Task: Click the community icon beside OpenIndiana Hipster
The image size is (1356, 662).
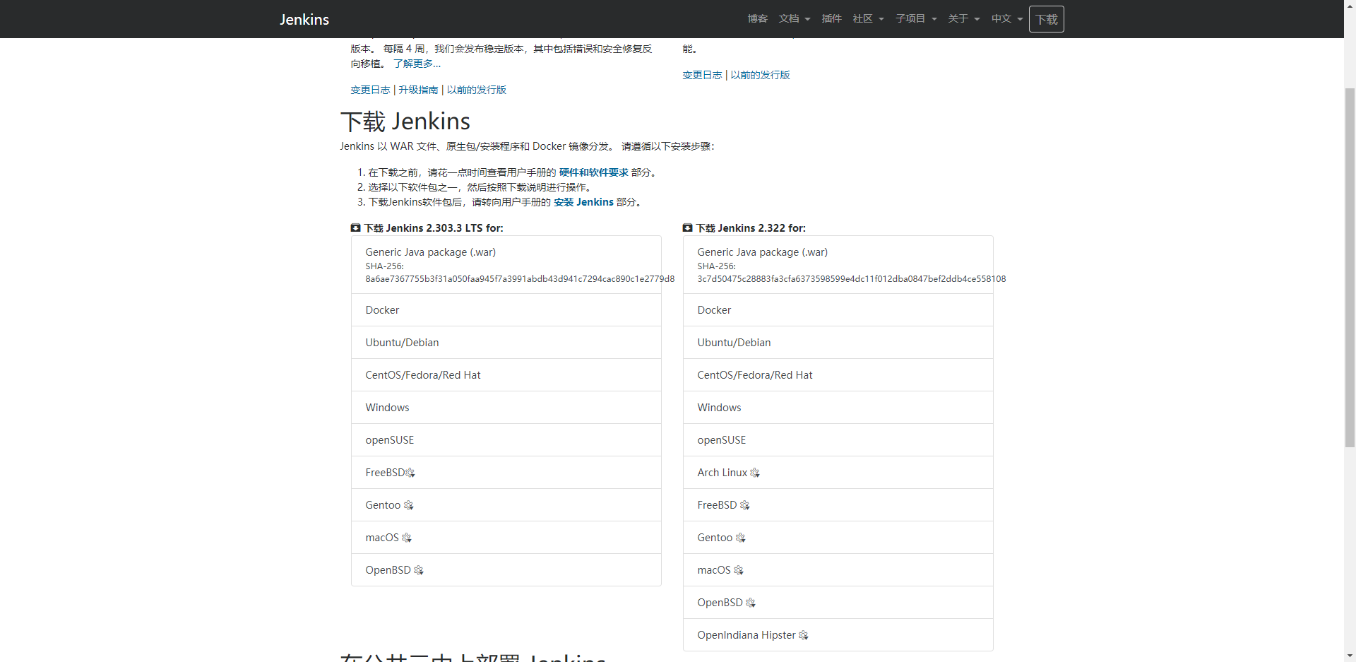Action: point(804,635)
